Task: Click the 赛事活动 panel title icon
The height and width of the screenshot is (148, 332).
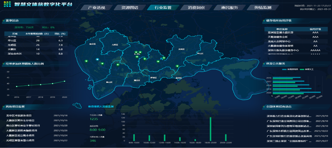Action: click(x=3, y=21)
